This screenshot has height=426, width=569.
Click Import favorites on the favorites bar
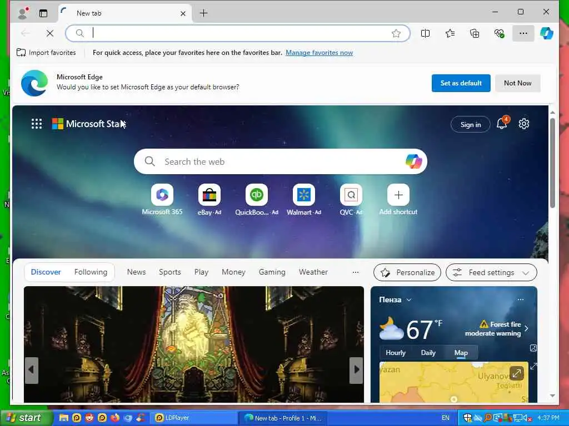tap(46, 53)
